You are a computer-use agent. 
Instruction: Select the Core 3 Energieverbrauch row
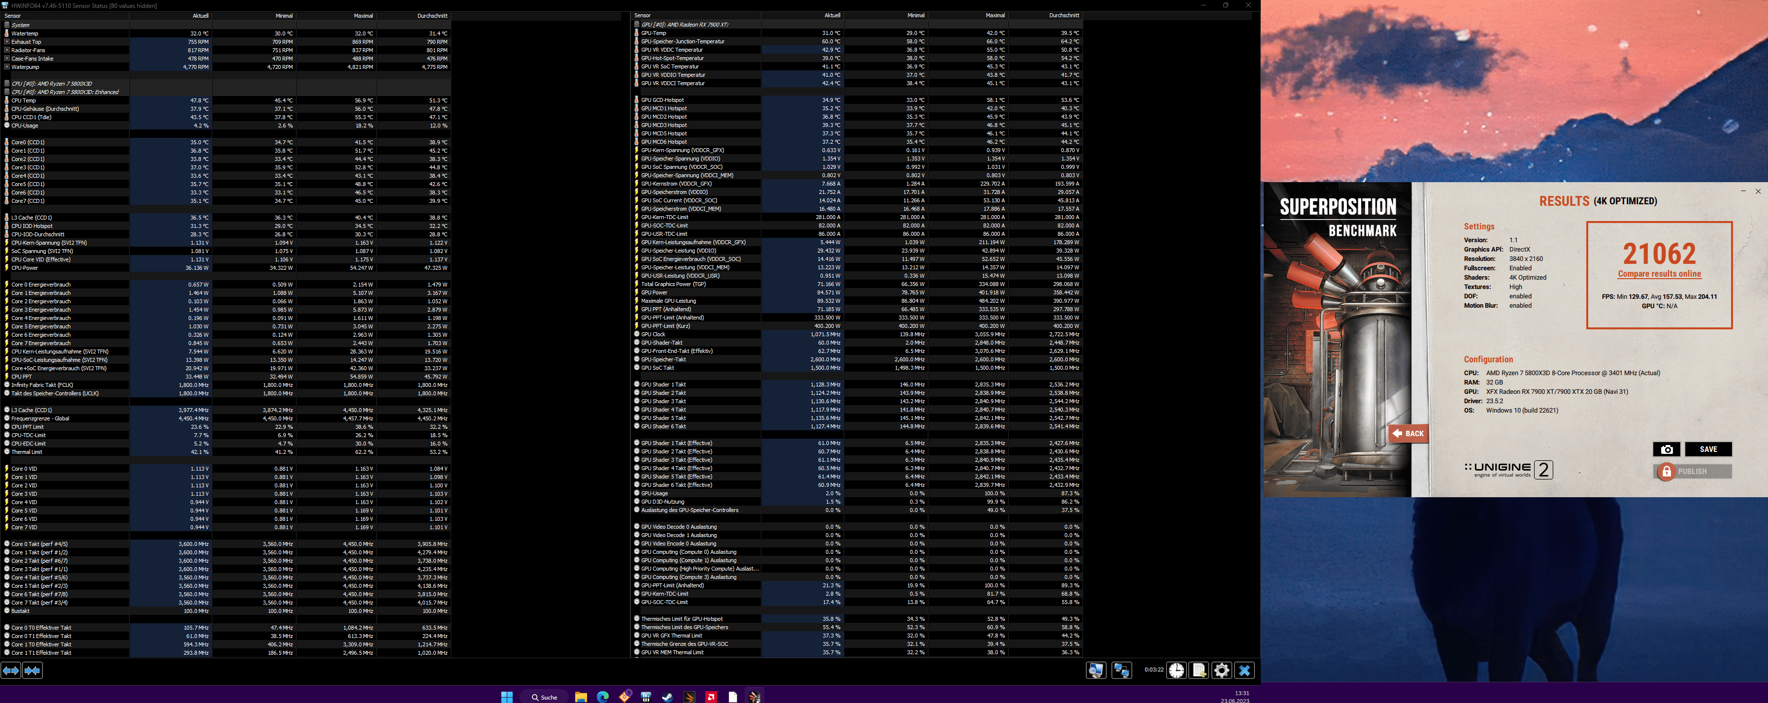pyautogui.click(x=227, y=309)
